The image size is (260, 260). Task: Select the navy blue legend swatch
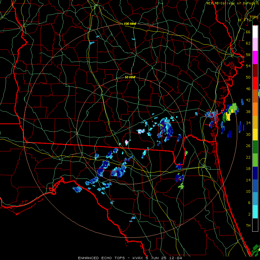coord(255,173)
